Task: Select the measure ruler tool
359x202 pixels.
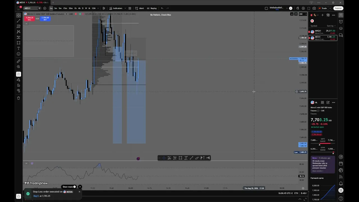Action: point(19,61)
